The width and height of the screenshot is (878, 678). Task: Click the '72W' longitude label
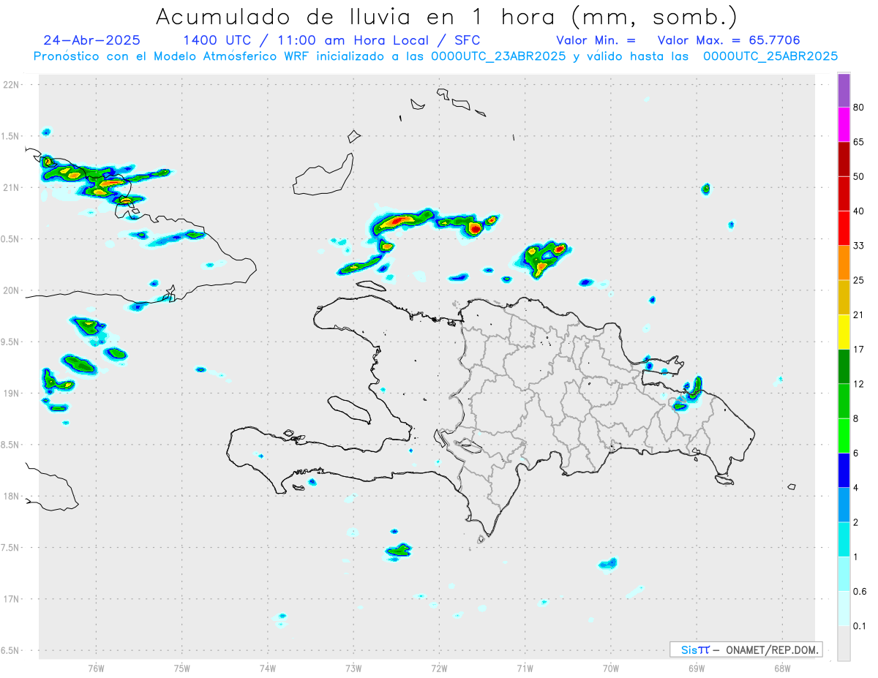(x=439, y=668)
